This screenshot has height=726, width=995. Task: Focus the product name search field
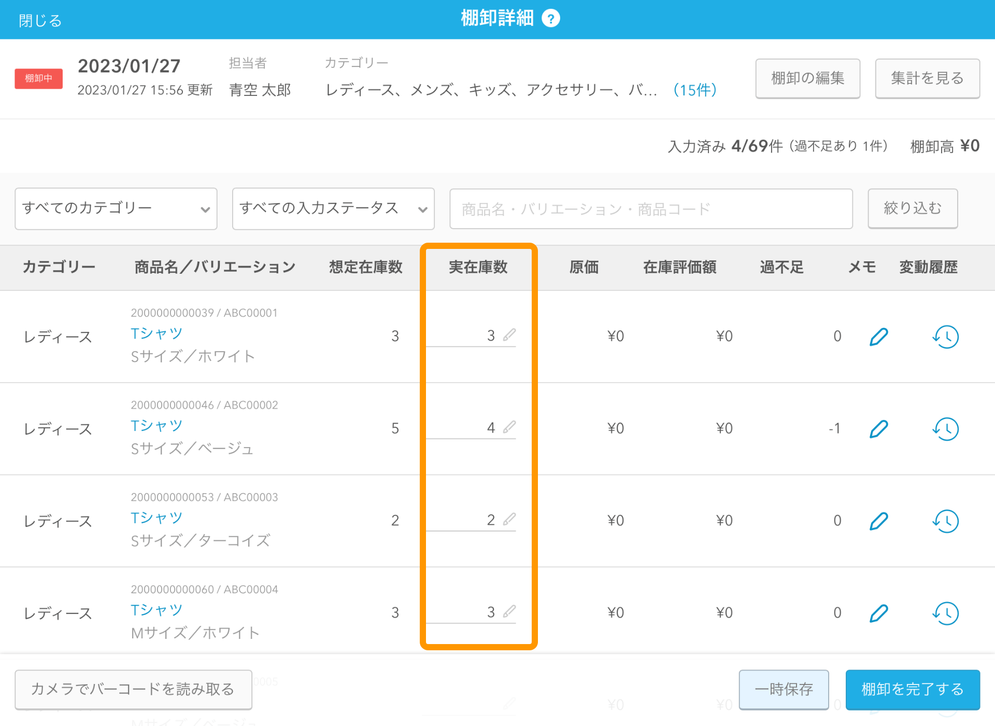[x=651, y=208]
